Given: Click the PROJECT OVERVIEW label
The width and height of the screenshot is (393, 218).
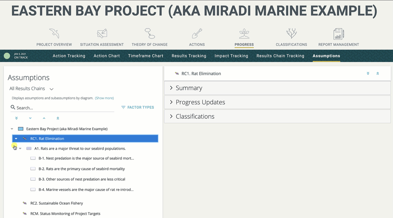Looking at the screenshot, I should click(54, 44).
